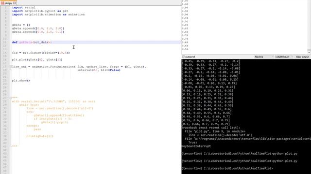Click the 'line_ani = animation.FuncAnimation' line
This screenshot has height=174, width=311.
[79, 67]
